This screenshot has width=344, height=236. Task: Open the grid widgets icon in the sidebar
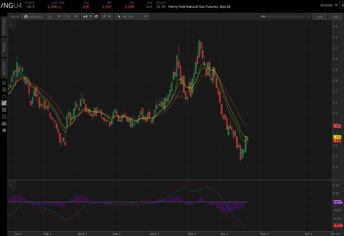[4, 110]
